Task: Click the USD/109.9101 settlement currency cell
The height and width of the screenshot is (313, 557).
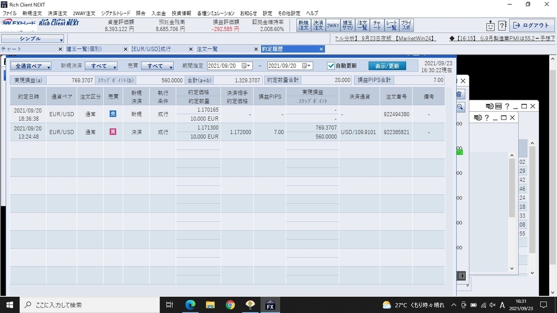Action: (359, 132)
